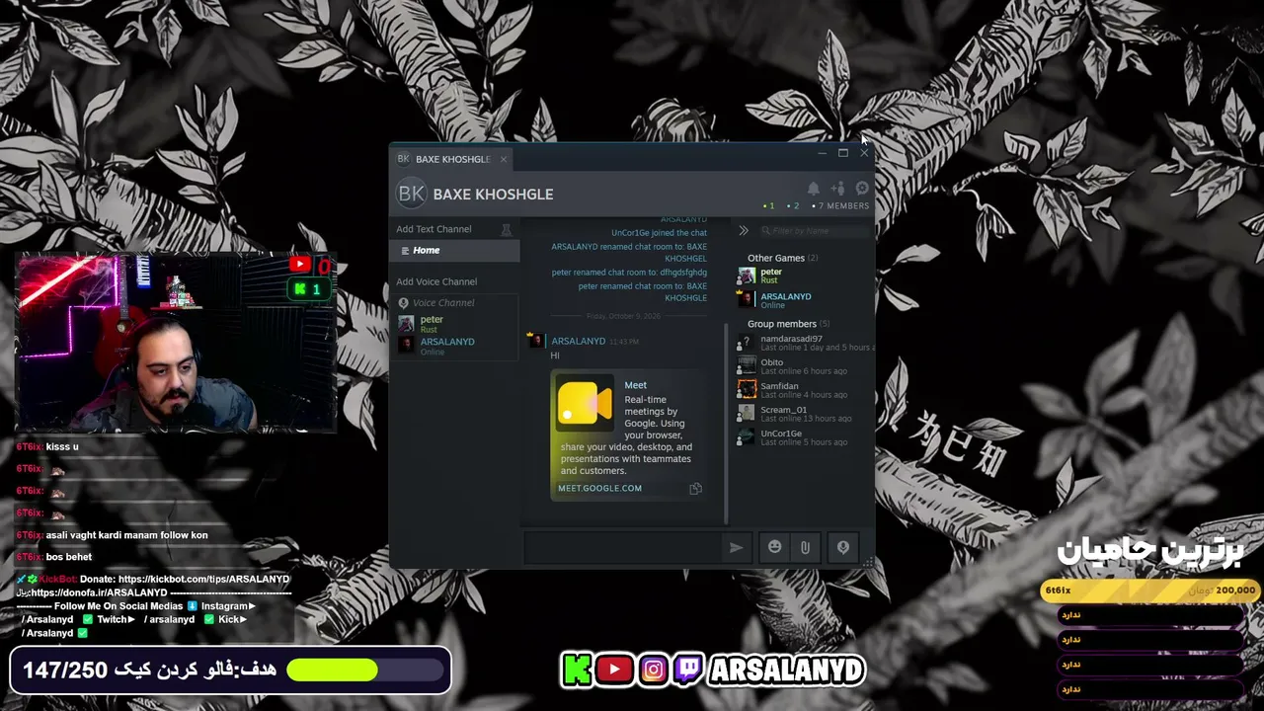
Task: Start voice chat with the microphone button
Action: click(842, 547)
